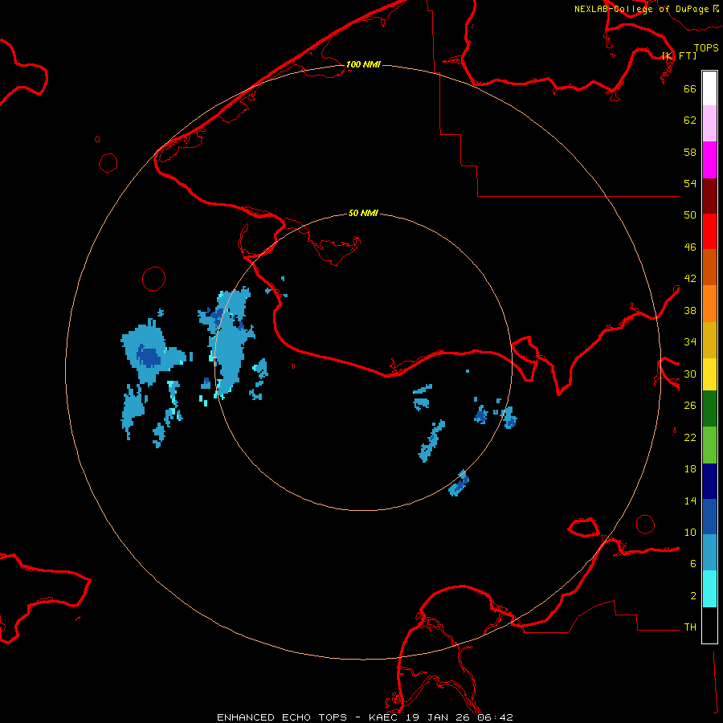723x723 pixels.
Task: Click the legend value '22'
Action: pyautogui.click(x=690, y=437)
